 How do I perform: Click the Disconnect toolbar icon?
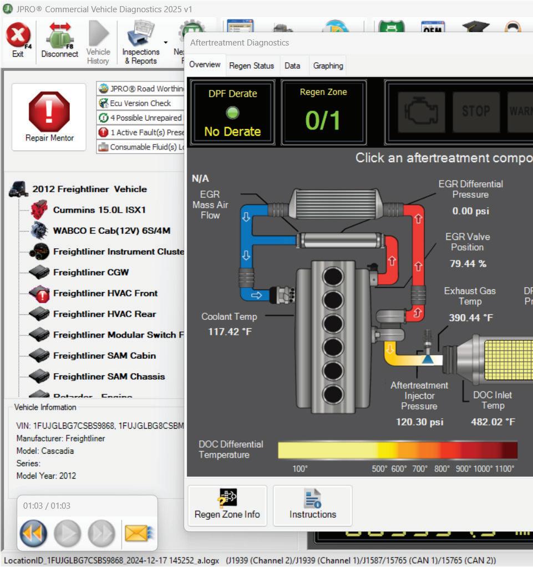point(59,40)
